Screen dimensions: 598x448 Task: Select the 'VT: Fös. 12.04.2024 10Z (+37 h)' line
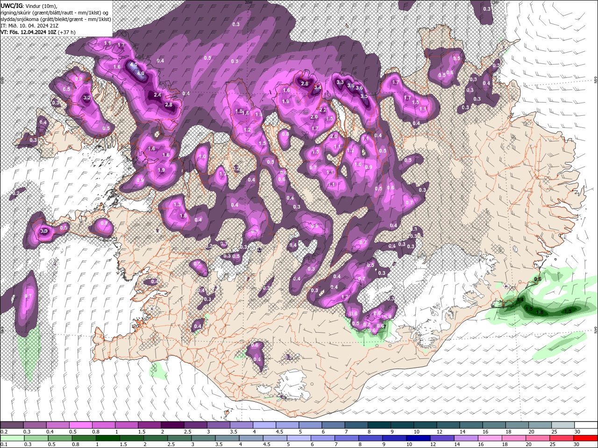(x=38, y=32)
